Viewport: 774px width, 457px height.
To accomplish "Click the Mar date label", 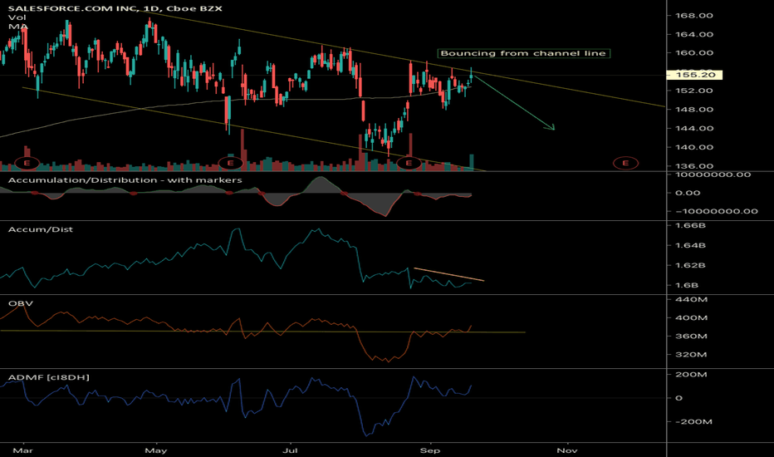I will point(22,450).
